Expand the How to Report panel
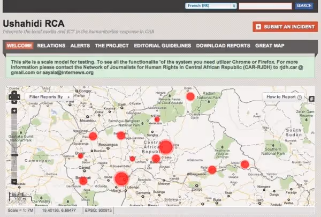This screenshot has width=321, height=217. pos(284,97)
